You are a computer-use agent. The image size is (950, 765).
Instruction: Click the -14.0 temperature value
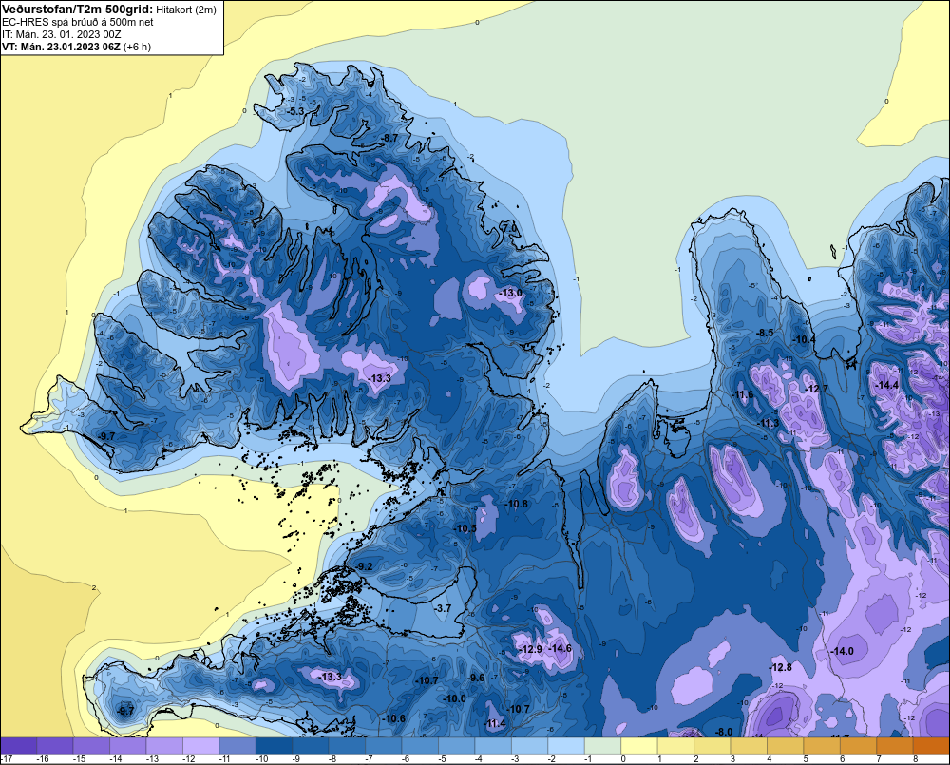(842, 651)
